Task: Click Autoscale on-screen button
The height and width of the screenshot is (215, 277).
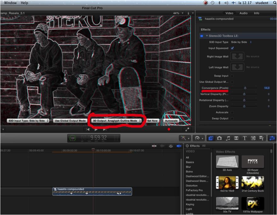Action: click(171, 121)
